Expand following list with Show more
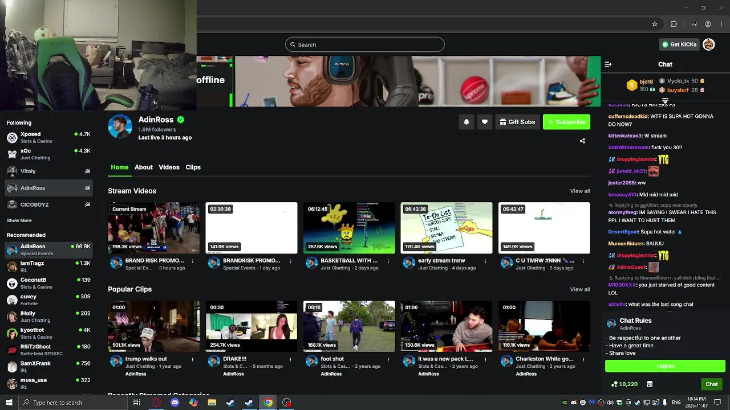The width and height of the screenshot is (730, 410). tap(19, 220)
